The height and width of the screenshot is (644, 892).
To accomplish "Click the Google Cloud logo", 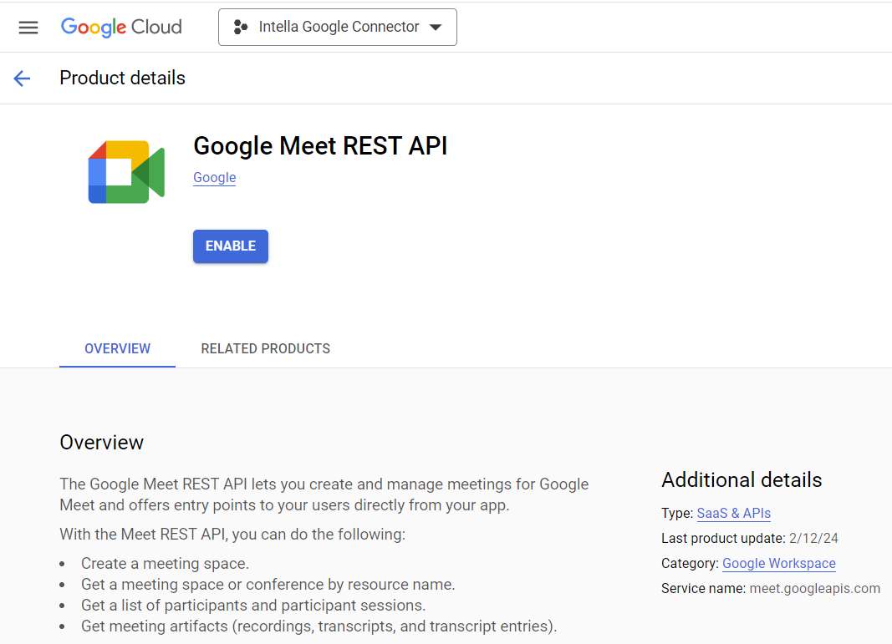I will 121,27.
